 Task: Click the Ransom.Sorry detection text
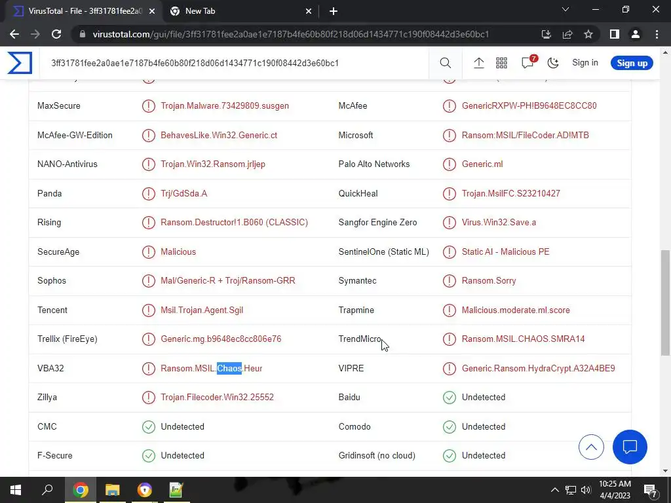pos(489,280)
